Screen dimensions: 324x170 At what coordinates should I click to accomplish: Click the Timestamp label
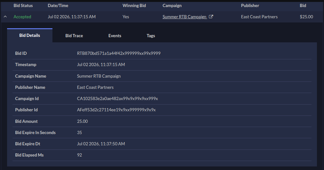(26, 65)
